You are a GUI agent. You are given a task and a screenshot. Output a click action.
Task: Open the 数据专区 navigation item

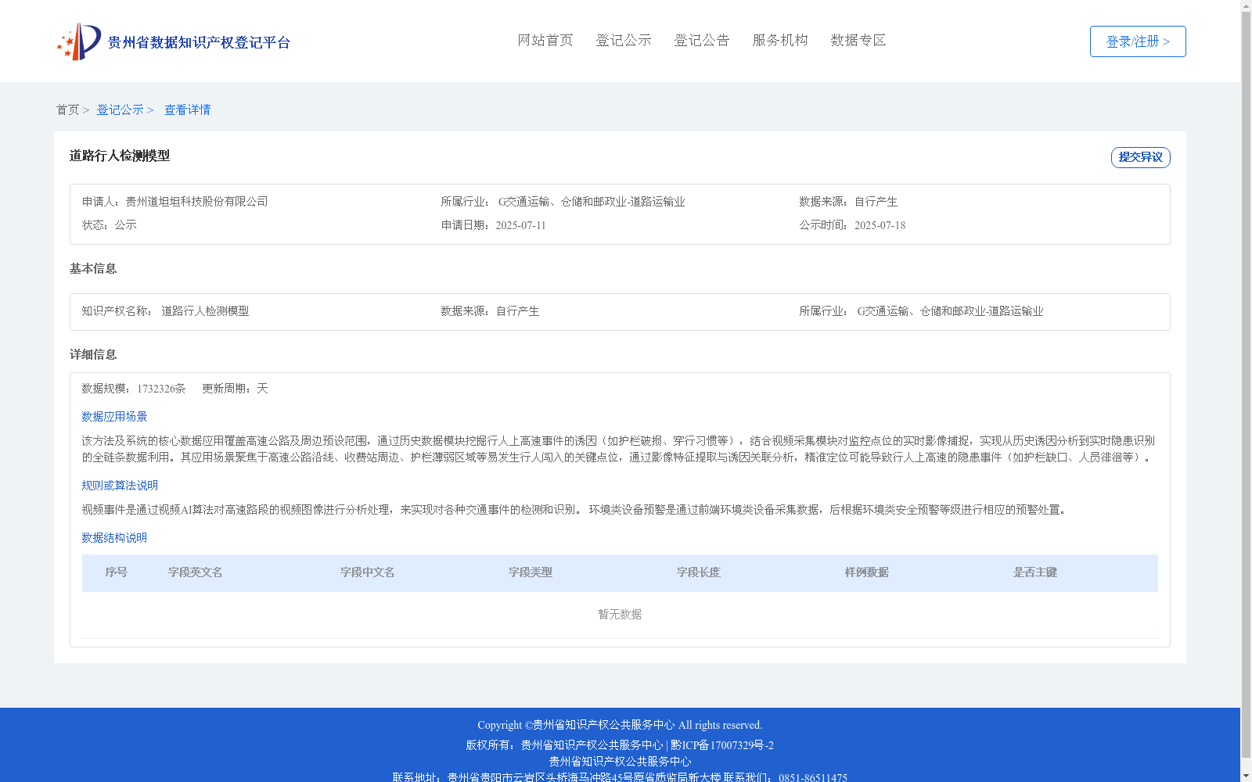(x=858, y=41)
